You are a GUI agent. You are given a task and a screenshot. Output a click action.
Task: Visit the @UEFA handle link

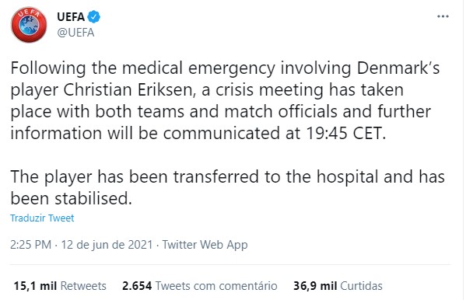tap(75, 33)
